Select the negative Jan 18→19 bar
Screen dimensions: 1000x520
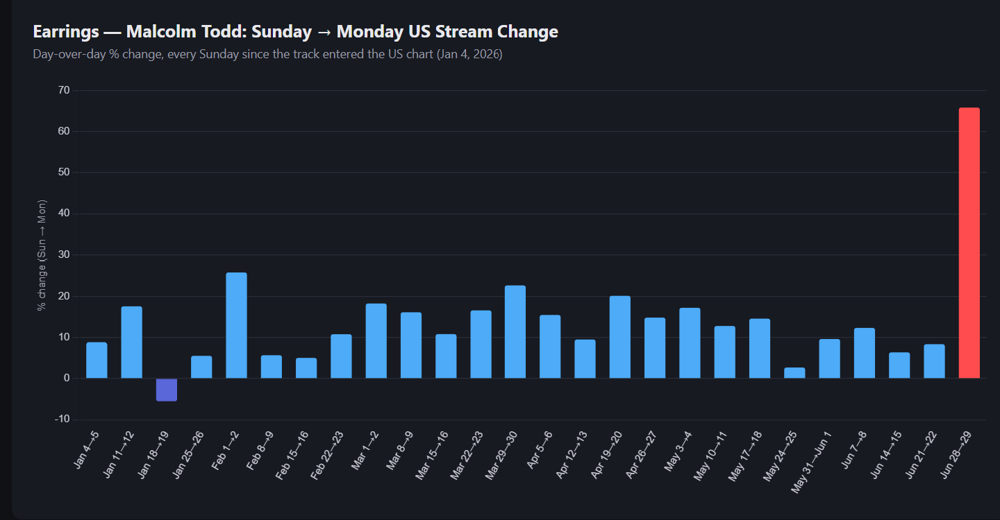[167, 390]
